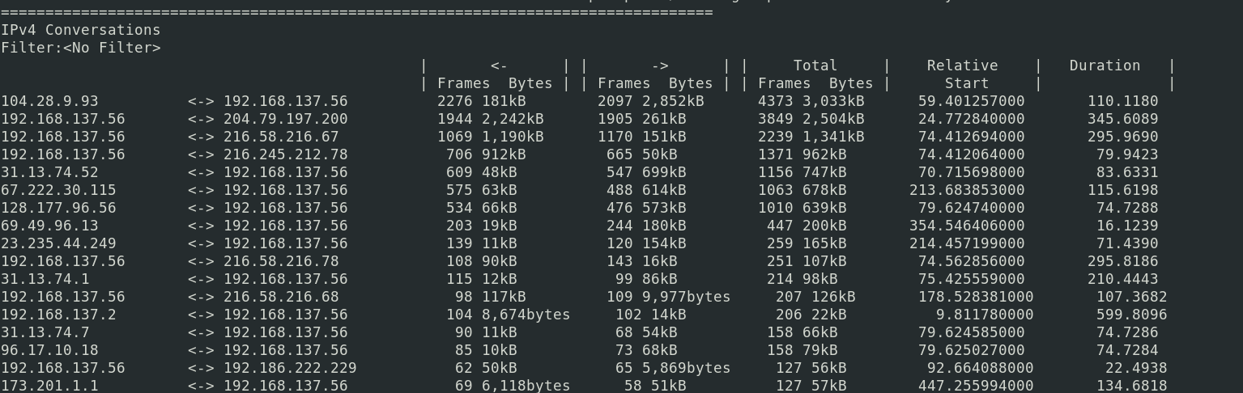Click IP address 104.28.9.93
This screenshot has width=1243, height=393.
click(49, 101)
